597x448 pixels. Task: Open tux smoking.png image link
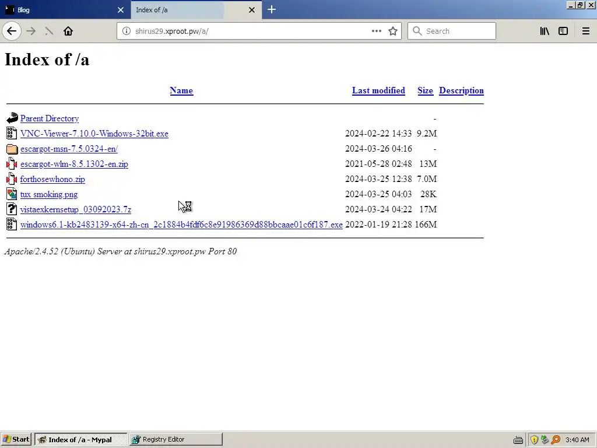(49, 194)
